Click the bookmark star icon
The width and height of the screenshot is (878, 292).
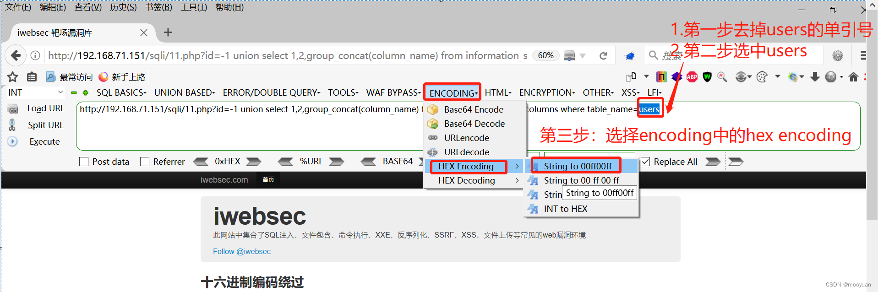coord(13,76)
